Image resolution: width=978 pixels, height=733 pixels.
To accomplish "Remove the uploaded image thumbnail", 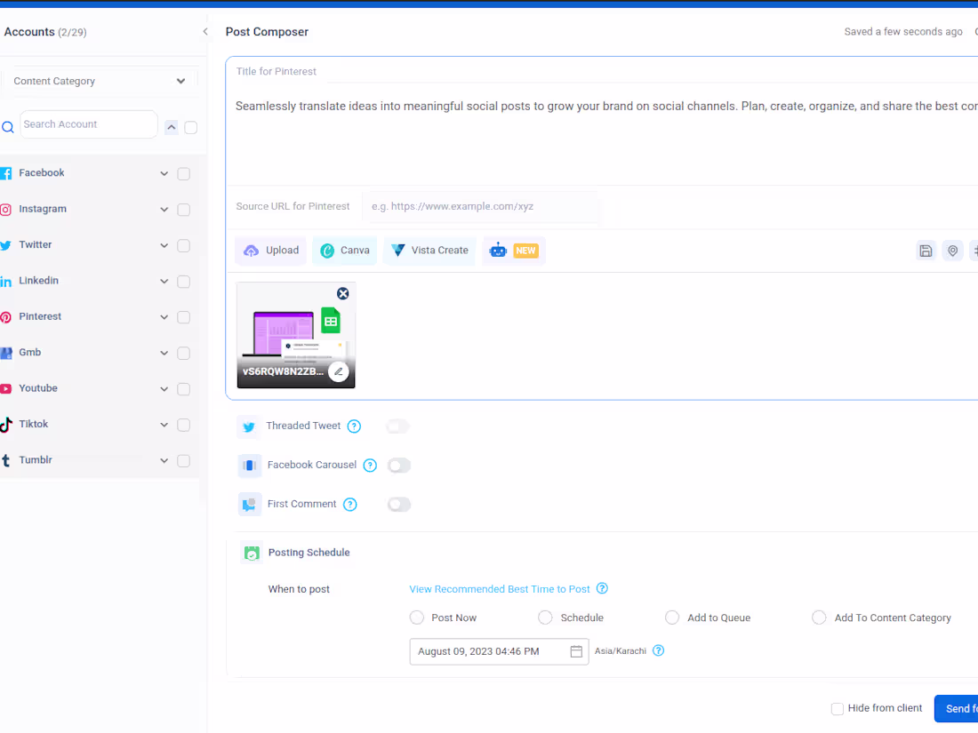I will [343, 293].
